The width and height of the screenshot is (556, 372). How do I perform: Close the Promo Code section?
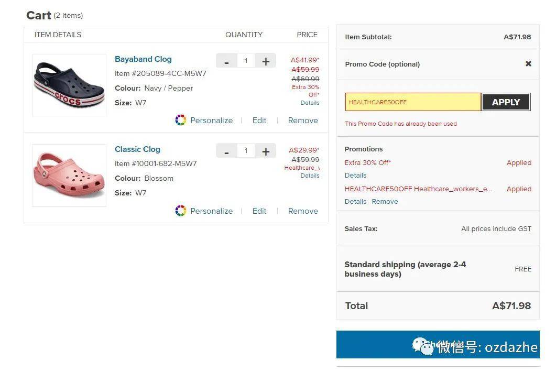[x=528, y=64]
